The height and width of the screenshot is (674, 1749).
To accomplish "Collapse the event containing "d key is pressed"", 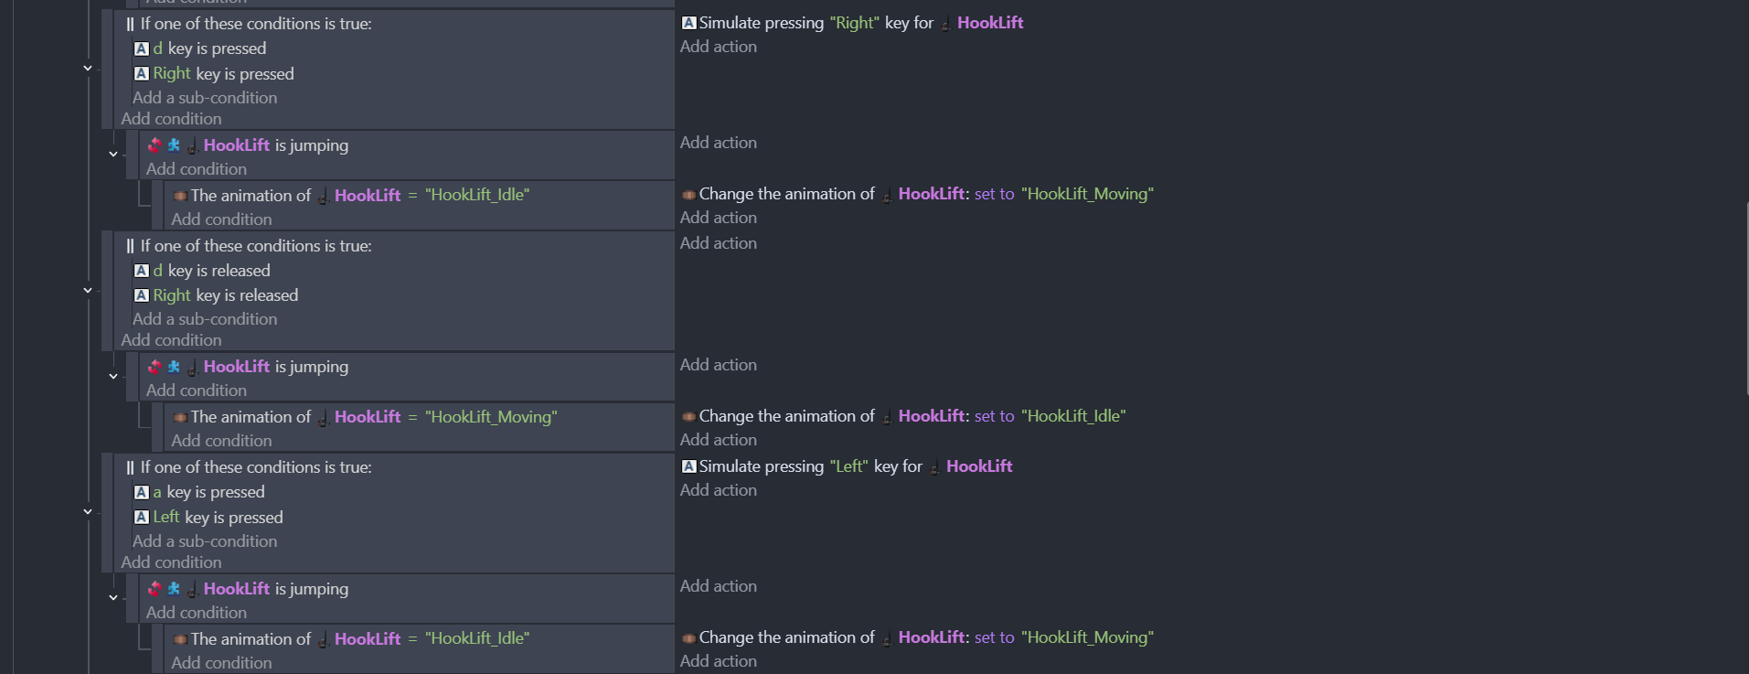I will [x=88, y=69].
